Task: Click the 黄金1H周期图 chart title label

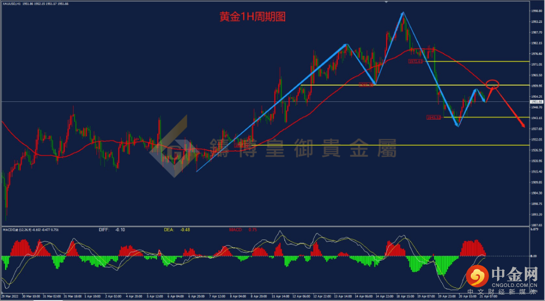Action: tap(252, 17)
